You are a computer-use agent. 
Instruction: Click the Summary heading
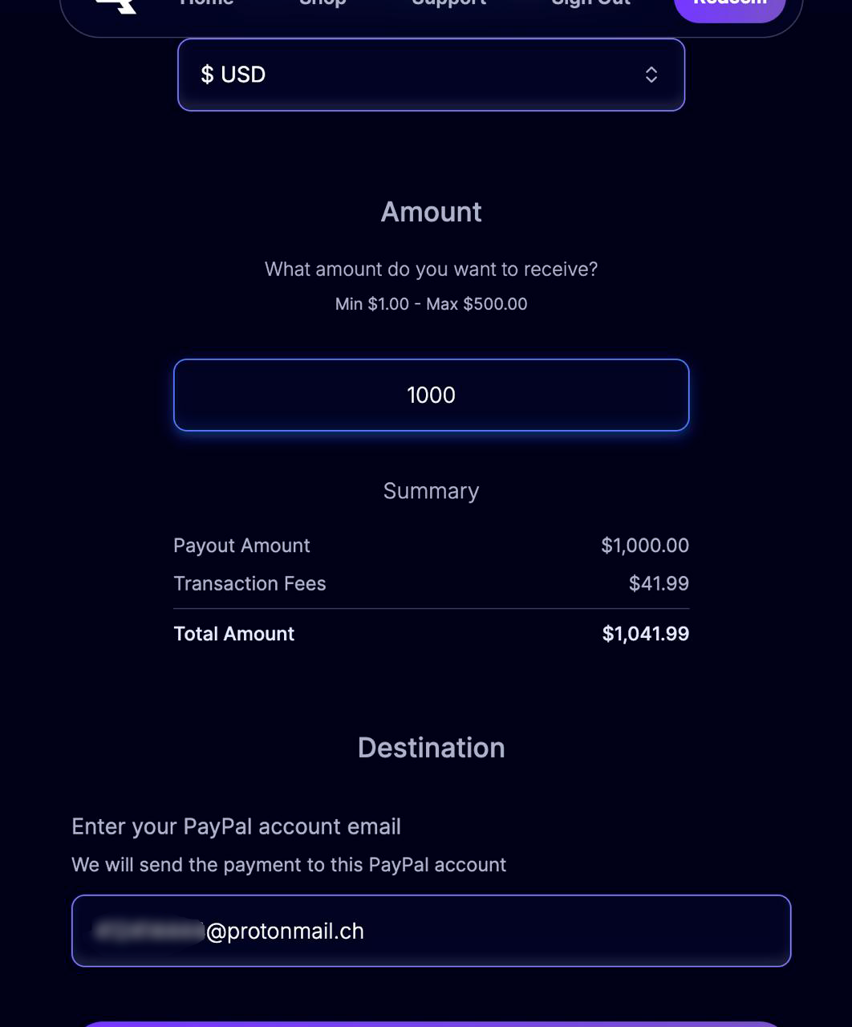coord(431,491)
